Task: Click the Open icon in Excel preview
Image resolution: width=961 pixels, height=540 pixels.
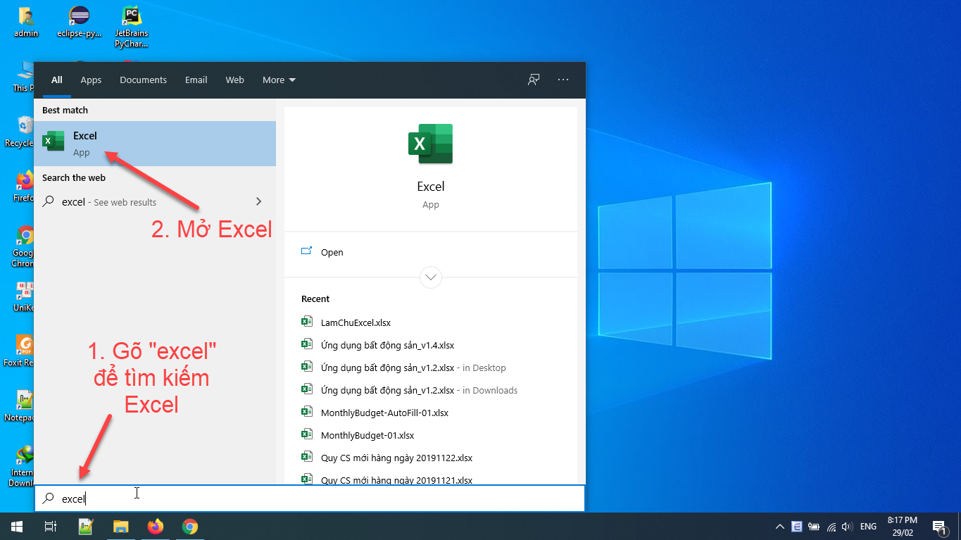Action: tap(306, 251)
